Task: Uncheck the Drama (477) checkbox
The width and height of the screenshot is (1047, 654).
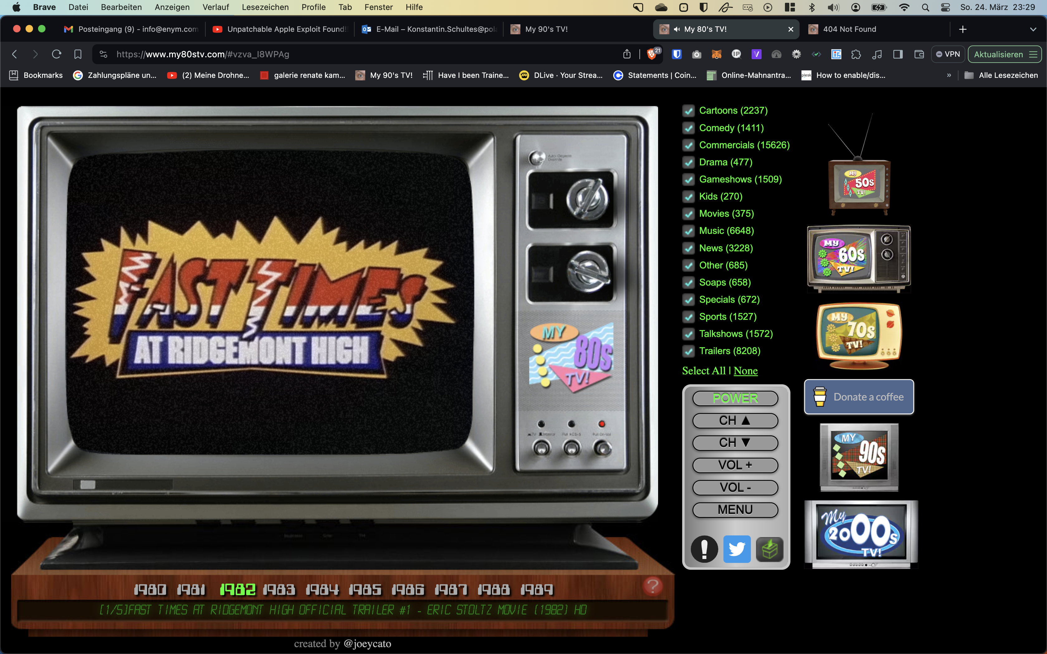Action: pyautogui.click(x=688, y=162)
